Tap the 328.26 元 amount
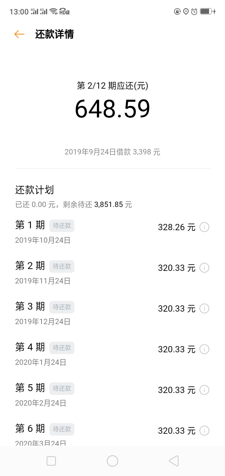 (x=177, y=227)
